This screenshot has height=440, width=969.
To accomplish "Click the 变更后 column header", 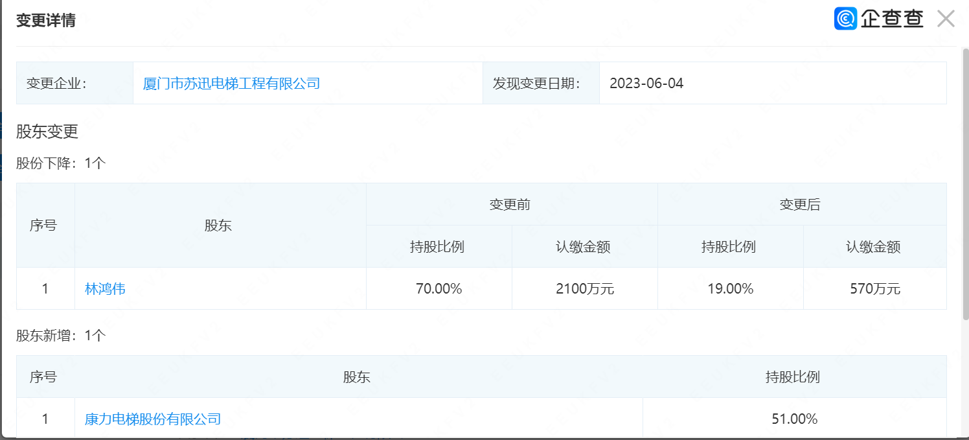I will click(802, 205).
